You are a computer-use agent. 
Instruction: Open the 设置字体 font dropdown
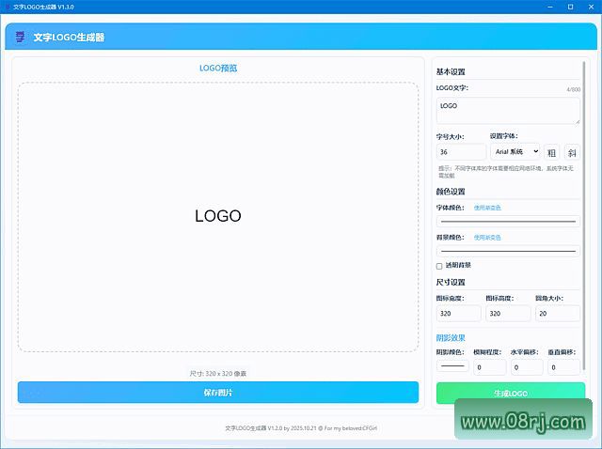point(515,151)
